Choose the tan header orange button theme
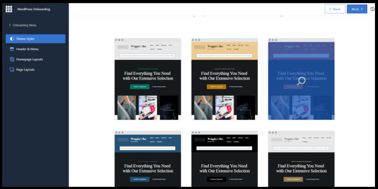 click(x=225, y=79)
